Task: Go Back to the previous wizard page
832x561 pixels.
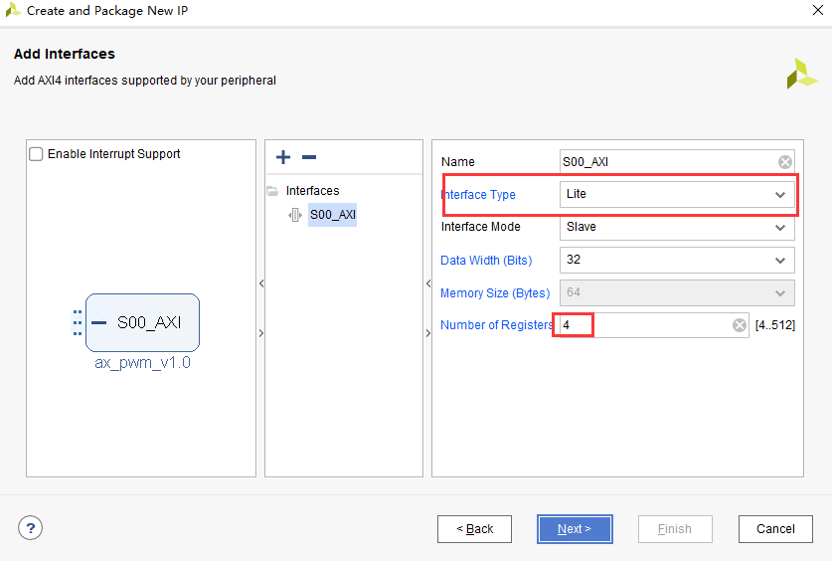Action: [474, 529]
